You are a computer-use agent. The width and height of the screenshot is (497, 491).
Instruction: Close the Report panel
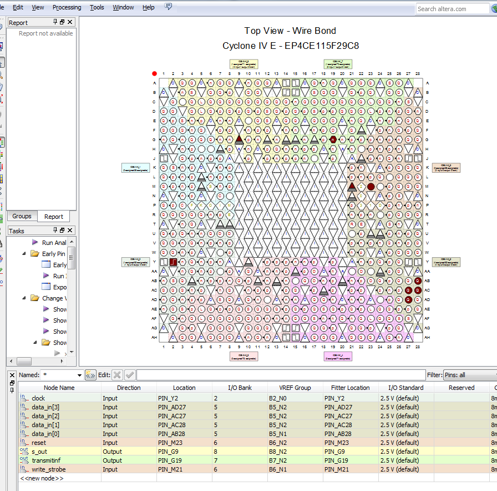(x=70, y=22)
